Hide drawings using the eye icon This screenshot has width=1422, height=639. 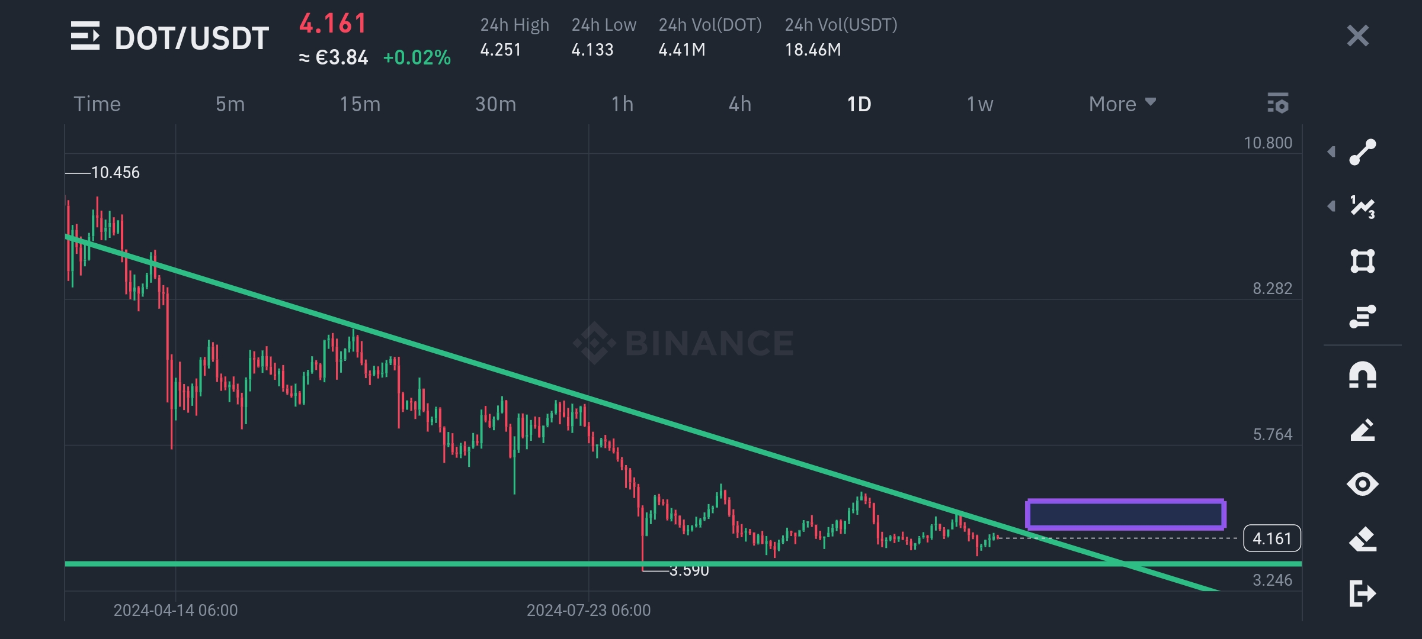[1362, 485]
